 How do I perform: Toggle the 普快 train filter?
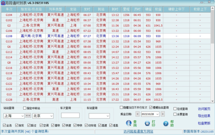[53, 125]
